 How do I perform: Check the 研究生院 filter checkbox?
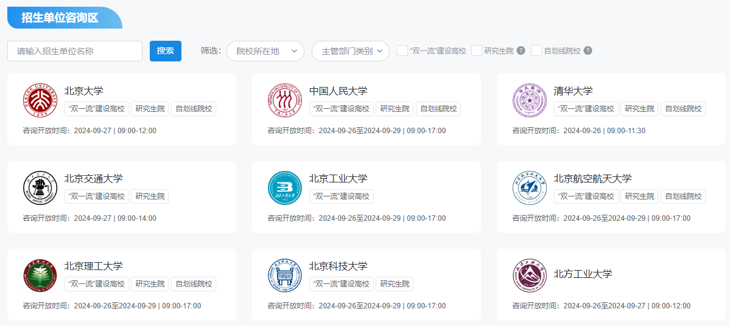pos(477,50)
